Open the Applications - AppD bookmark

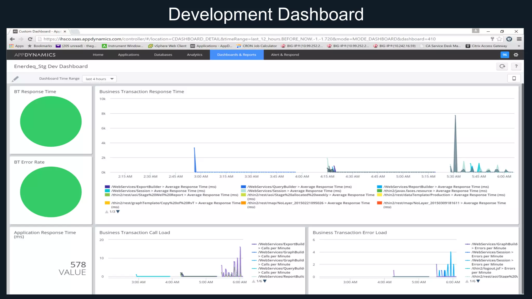pyautogui.click(x=211, y=46)
